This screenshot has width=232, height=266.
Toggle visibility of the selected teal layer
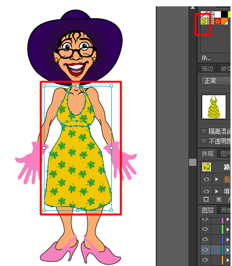[x=205, y=249]
